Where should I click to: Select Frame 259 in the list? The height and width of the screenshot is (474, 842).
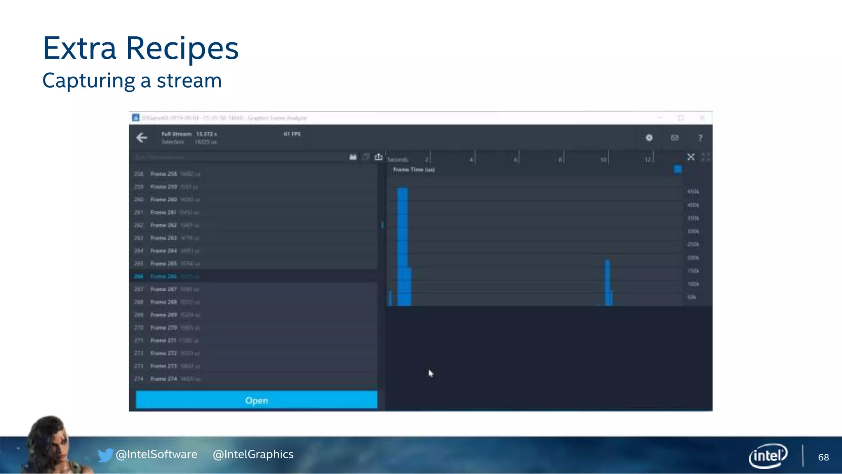pyautogui.click(x=253, y=186)
